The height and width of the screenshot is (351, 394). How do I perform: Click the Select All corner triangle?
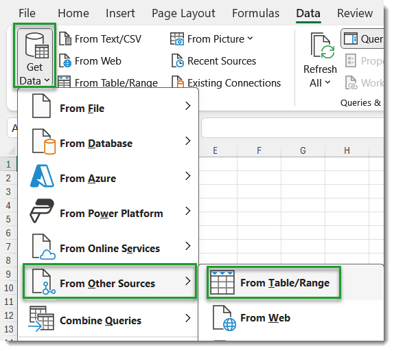(11, 150)
